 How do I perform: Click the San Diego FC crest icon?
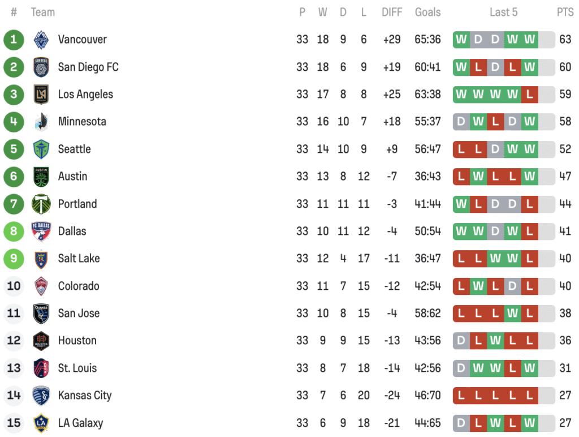click(41, 67)
